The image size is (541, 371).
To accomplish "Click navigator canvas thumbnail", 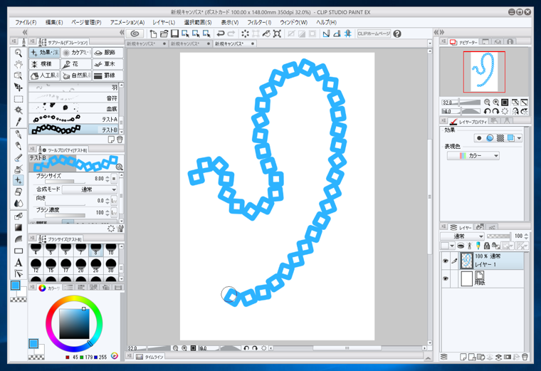I will click(484, 72).
